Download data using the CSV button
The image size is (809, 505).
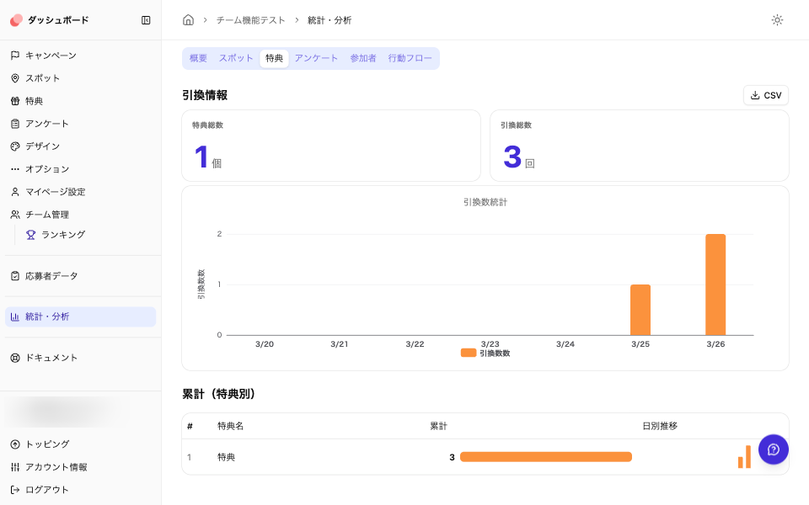[x=765, y=95]
